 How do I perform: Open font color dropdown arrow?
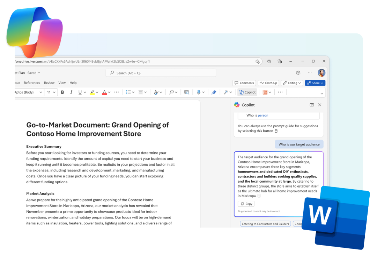(109, 92)
